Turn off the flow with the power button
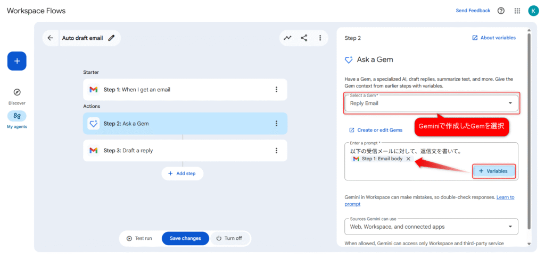Image resolution: width=545 pixels, height=260 pixels. (229, 238)
